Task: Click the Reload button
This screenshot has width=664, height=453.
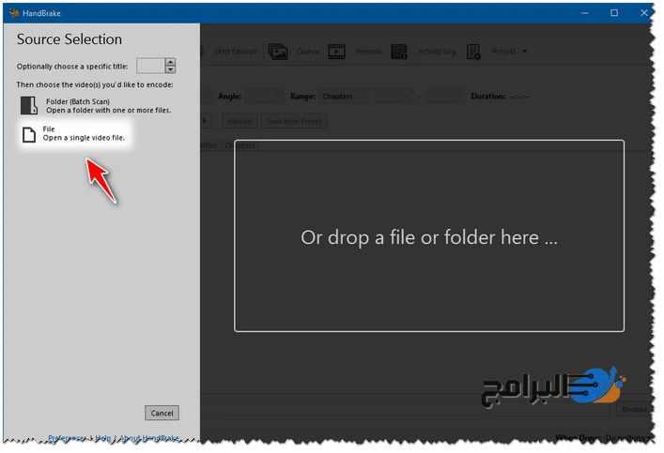Action: 240,121
